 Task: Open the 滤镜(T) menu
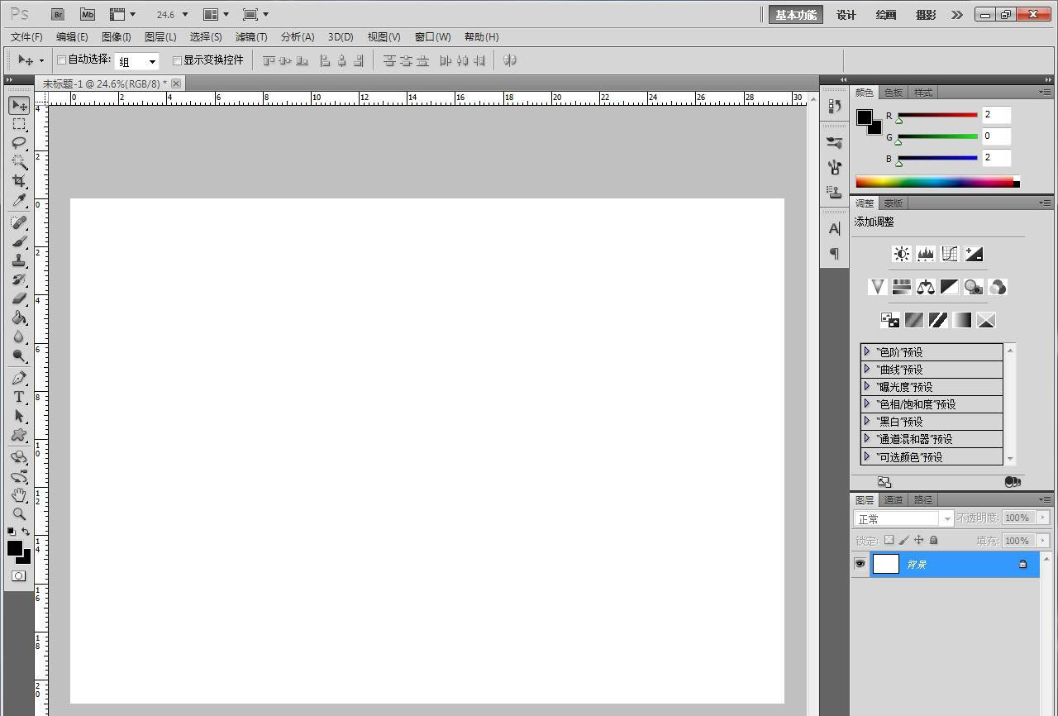(251, 37)
